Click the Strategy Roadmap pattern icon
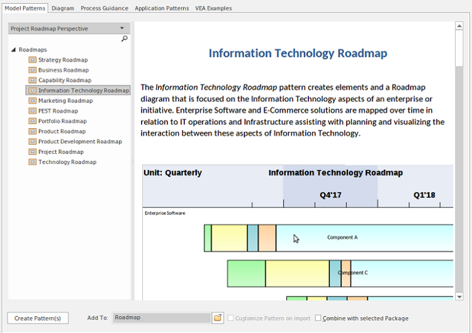 (x=32, y=60)
